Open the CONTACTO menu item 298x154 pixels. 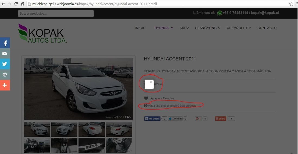pyautogui.click(x=267, y=28)
